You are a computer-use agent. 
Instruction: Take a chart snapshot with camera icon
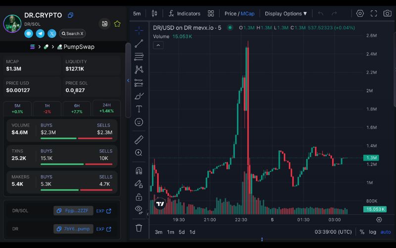388,13
